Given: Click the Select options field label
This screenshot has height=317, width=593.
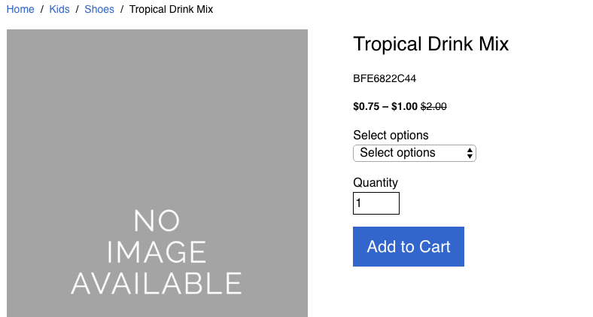Looking at the screenshot, I should 391,135.
